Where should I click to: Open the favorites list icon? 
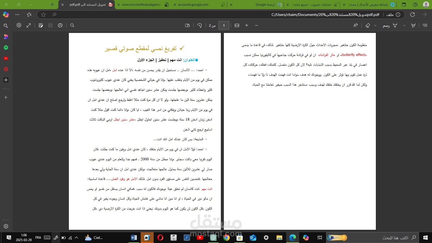29,15
